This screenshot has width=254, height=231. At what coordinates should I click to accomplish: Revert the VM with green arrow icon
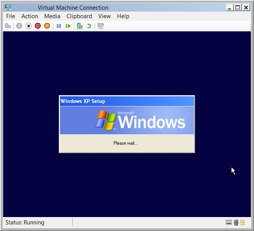click(x=89, y=26)
